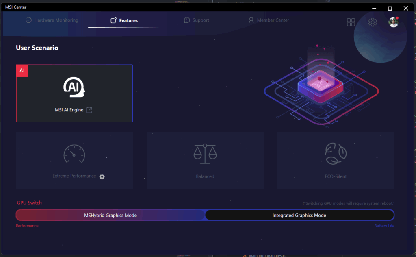Click the GPU reboot notice text

click(x=349, y=203)
